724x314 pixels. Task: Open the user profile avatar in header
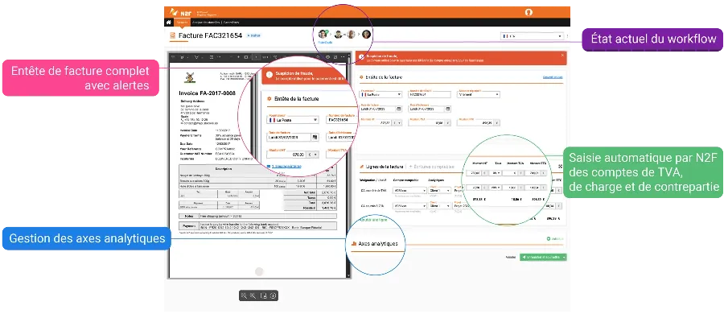529,12
